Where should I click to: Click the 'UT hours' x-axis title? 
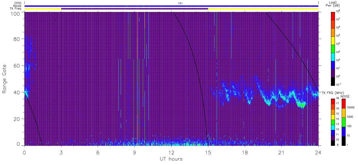pos(171,159)
